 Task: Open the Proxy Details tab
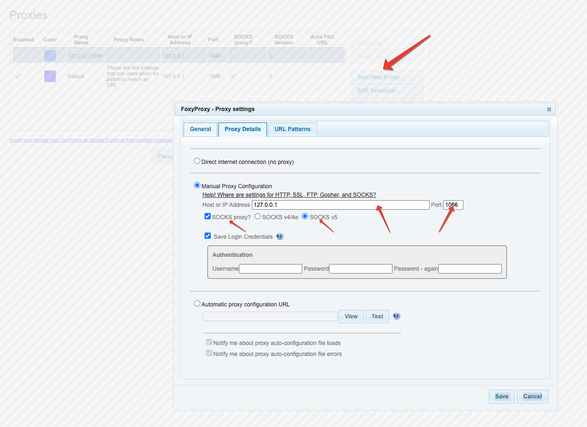click(x=243, y=129)
